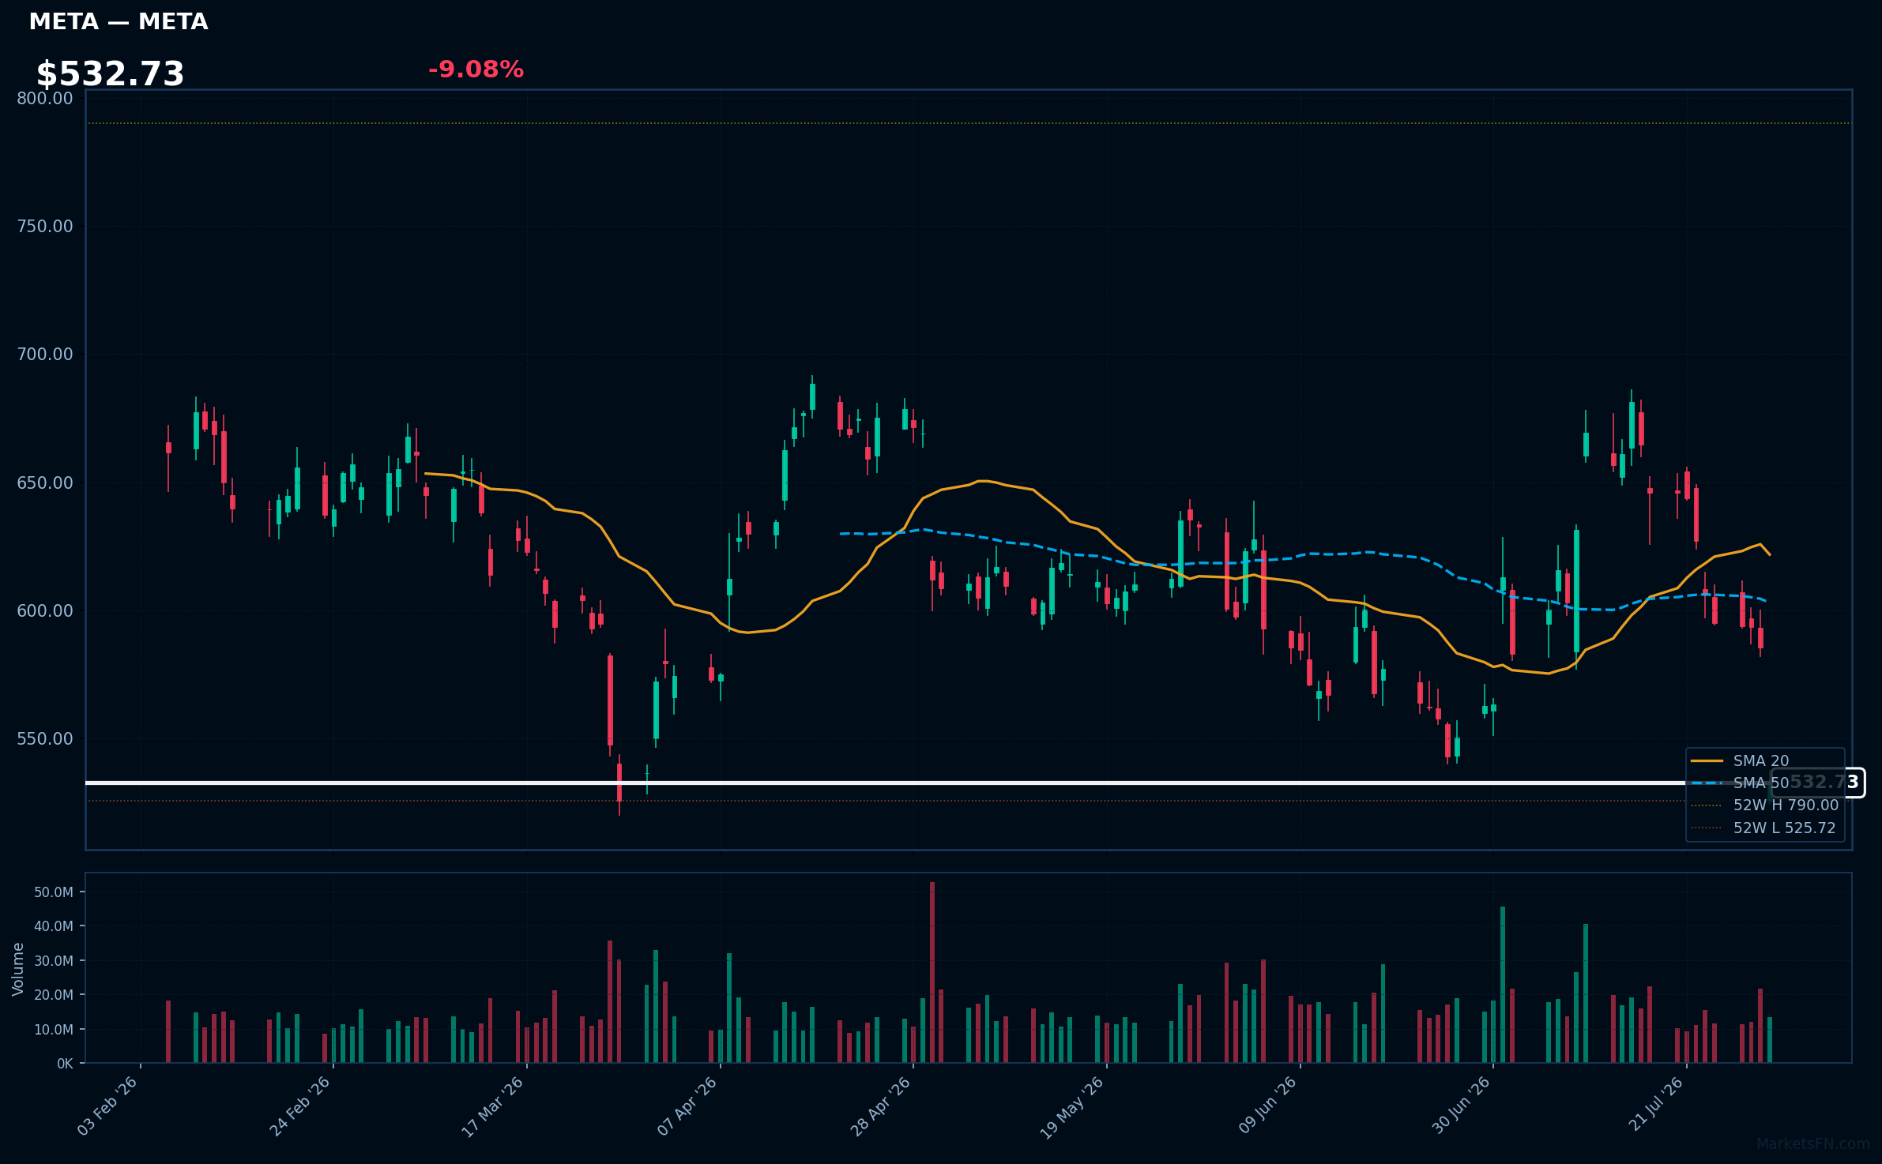Click the "28 Apr '26" date label
Viewport: 1882px width, 1164px height.
[880, 1106]
